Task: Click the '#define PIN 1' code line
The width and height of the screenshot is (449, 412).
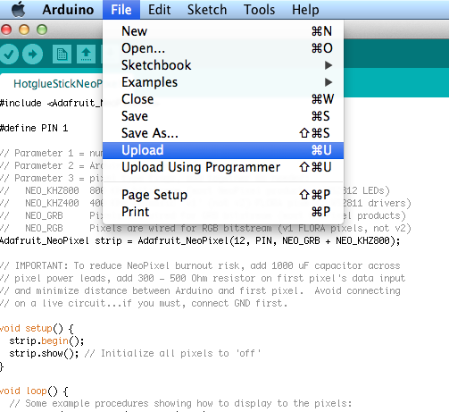Action: pyautogui.click(x=34, y=128)
